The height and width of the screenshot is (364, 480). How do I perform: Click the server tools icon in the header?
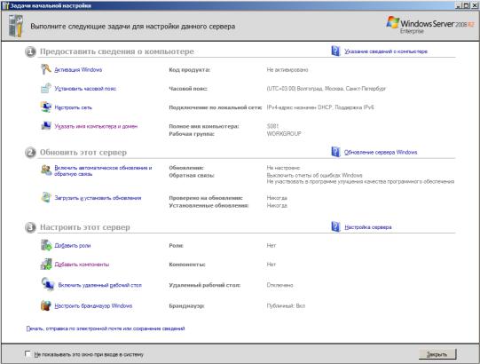16,26
